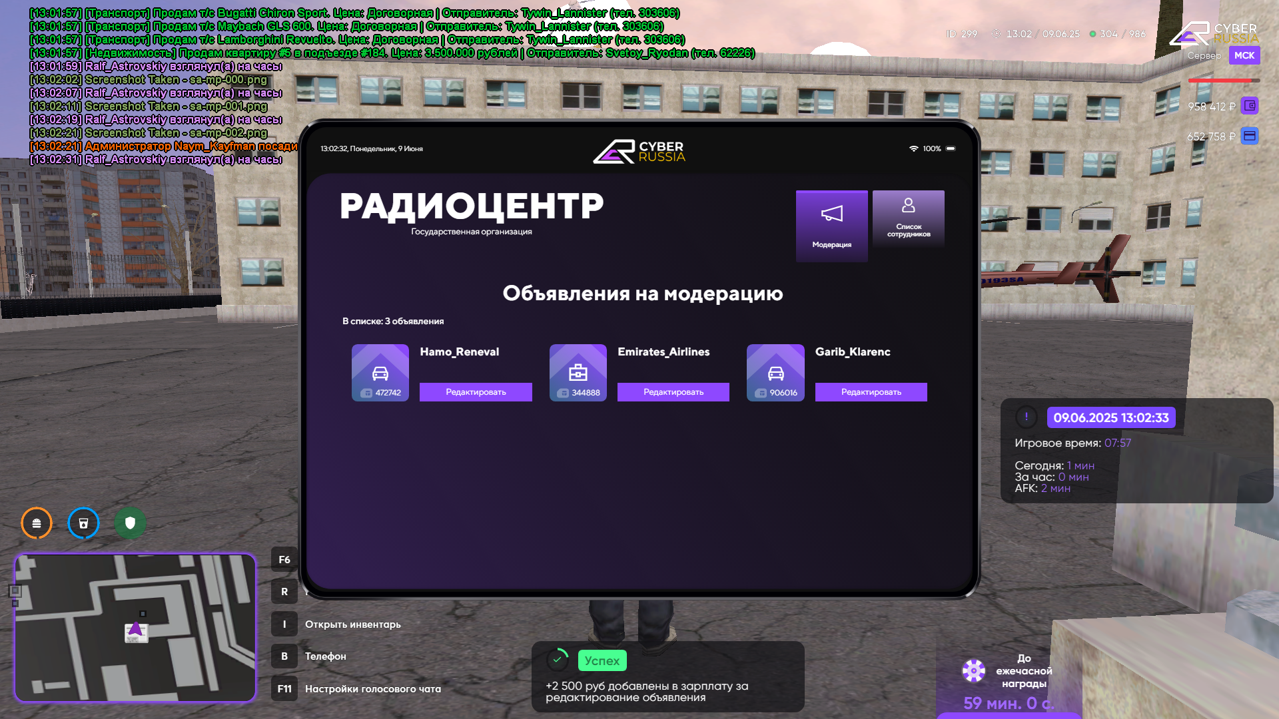Open Телефон via B hotkey
Image resolution: width=1279 pixels, height=719 pixels.
coord(284,656)
